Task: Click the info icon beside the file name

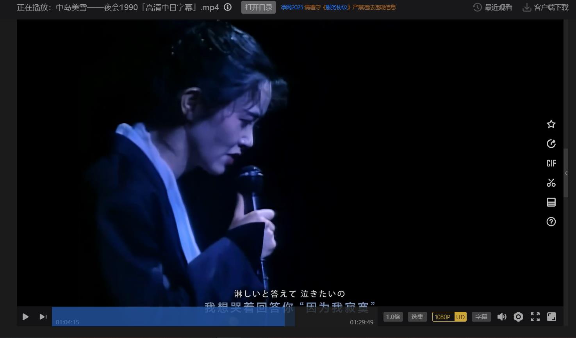Action: click(x=228, y=7)
